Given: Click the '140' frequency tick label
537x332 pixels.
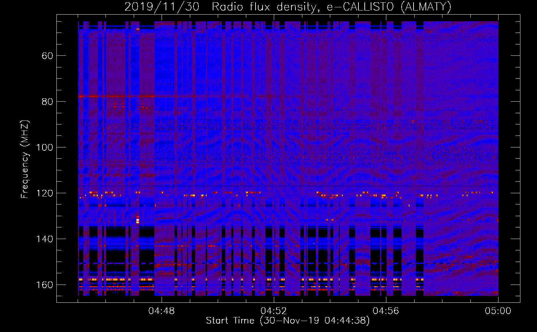Looking at the screenshot, I should click(x=45, y=239).
